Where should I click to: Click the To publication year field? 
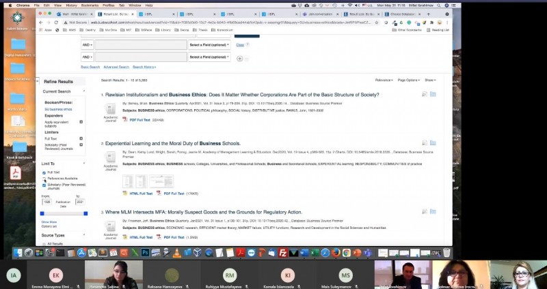(x=80, y=202)
